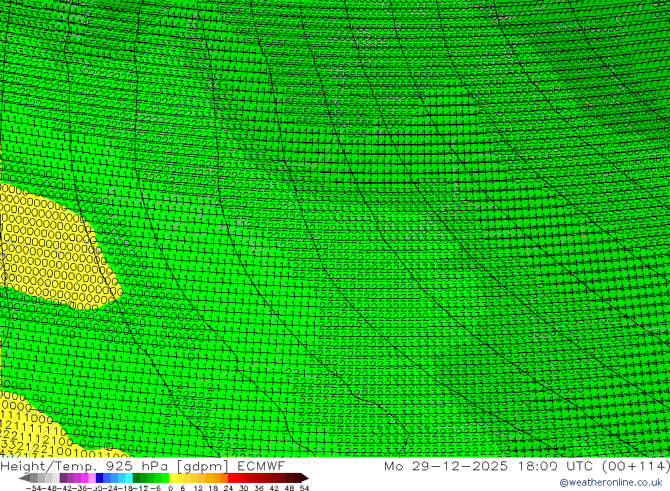Image resolution: width=670 pixels, height=491 pixels.
Task: Click the right dark arrow end of color scale
Action: tap(304, 478)
